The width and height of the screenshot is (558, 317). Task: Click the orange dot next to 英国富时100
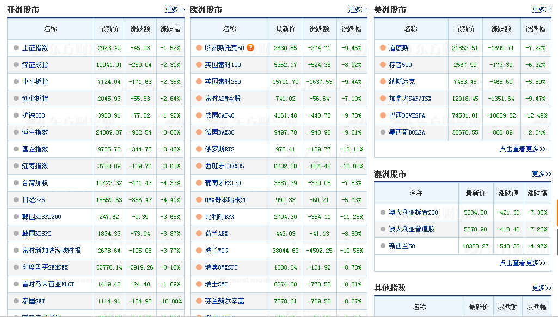click(x=199, y=64)
